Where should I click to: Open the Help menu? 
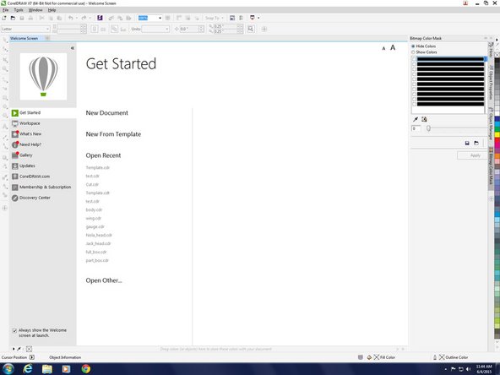[52, 10]
